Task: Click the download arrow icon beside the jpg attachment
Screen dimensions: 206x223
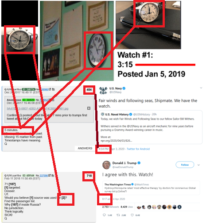Action: pyautogui.click(x=89, y=108)
